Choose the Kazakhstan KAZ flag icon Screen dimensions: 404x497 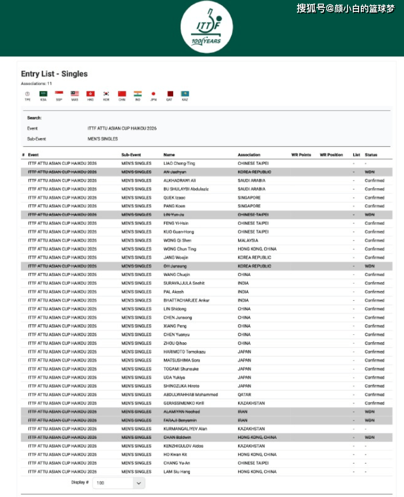pos(185,94)
